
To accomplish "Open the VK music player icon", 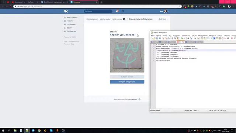I will click(123, 11).
